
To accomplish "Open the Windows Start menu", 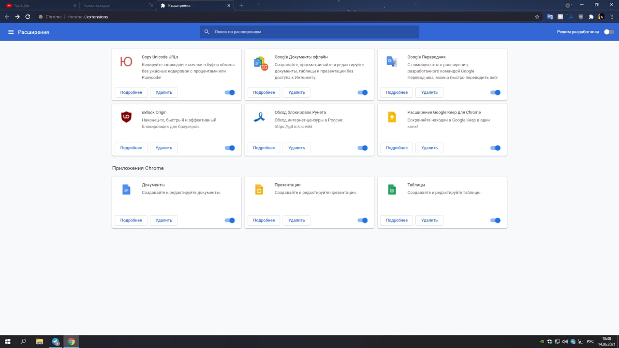I will point(7,342).
